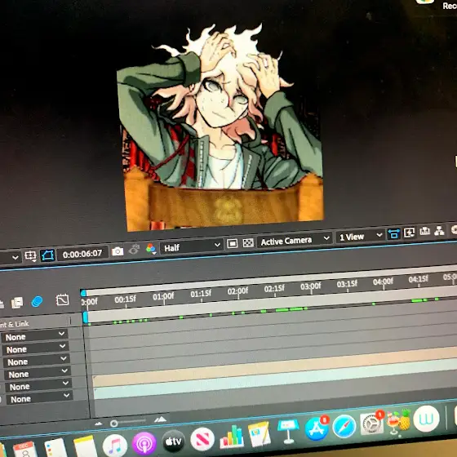Toggle the transparency grid checkerboard
The image size is (457, 457).
click(x=248, y=242)
